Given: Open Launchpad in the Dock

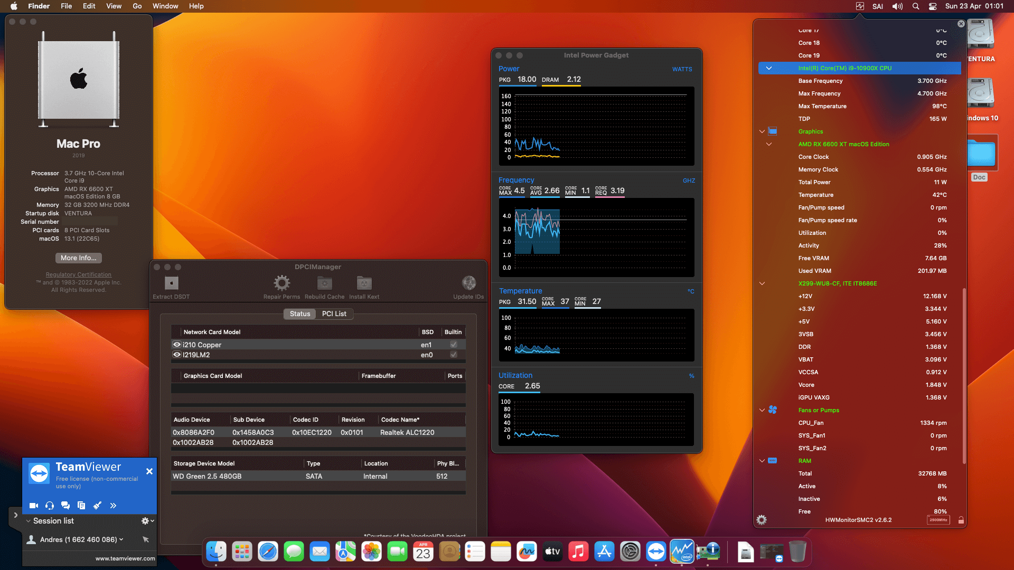Looking at the screenshot, I should coord(242,552).
